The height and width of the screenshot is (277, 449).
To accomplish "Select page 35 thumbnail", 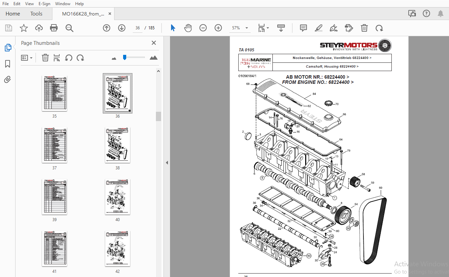I will coord(54,93).
